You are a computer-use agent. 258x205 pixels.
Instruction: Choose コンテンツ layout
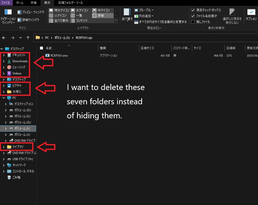tap(79, 21)
